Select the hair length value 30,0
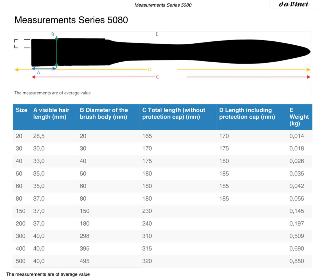This screenshot has height=279, width=319. coord(39,148)
